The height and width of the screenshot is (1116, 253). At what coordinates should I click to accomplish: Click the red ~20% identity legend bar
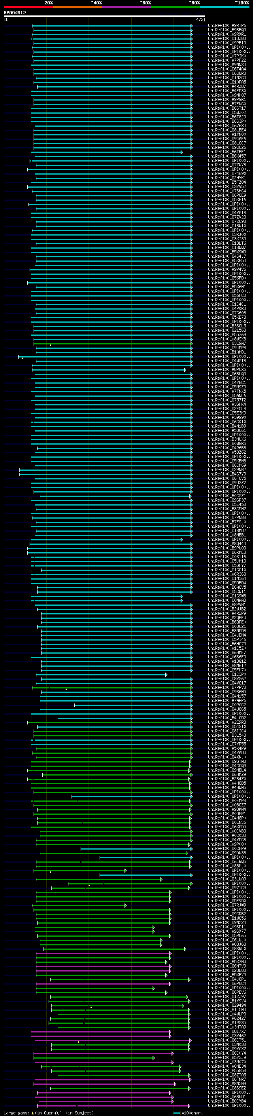28,8
